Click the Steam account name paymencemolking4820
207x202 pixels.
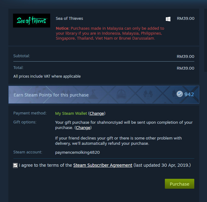[77, 153]
